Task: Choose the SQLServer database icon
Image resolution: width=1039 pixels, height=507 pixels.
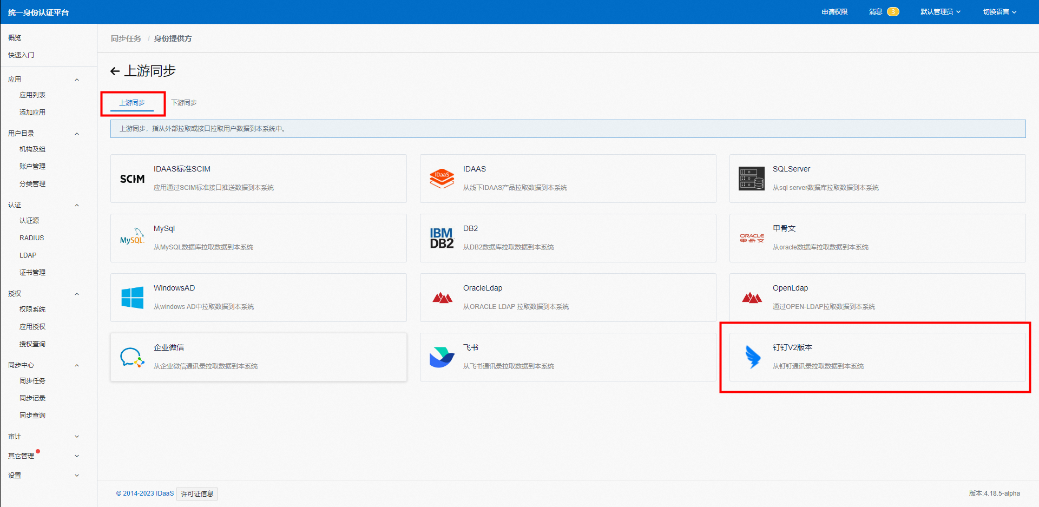Action: click(752, 179)
